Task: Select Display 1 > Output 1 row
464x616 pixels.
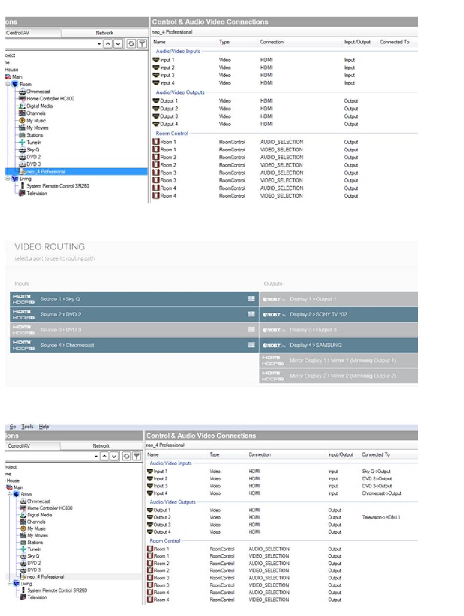Action: point(338,299)
